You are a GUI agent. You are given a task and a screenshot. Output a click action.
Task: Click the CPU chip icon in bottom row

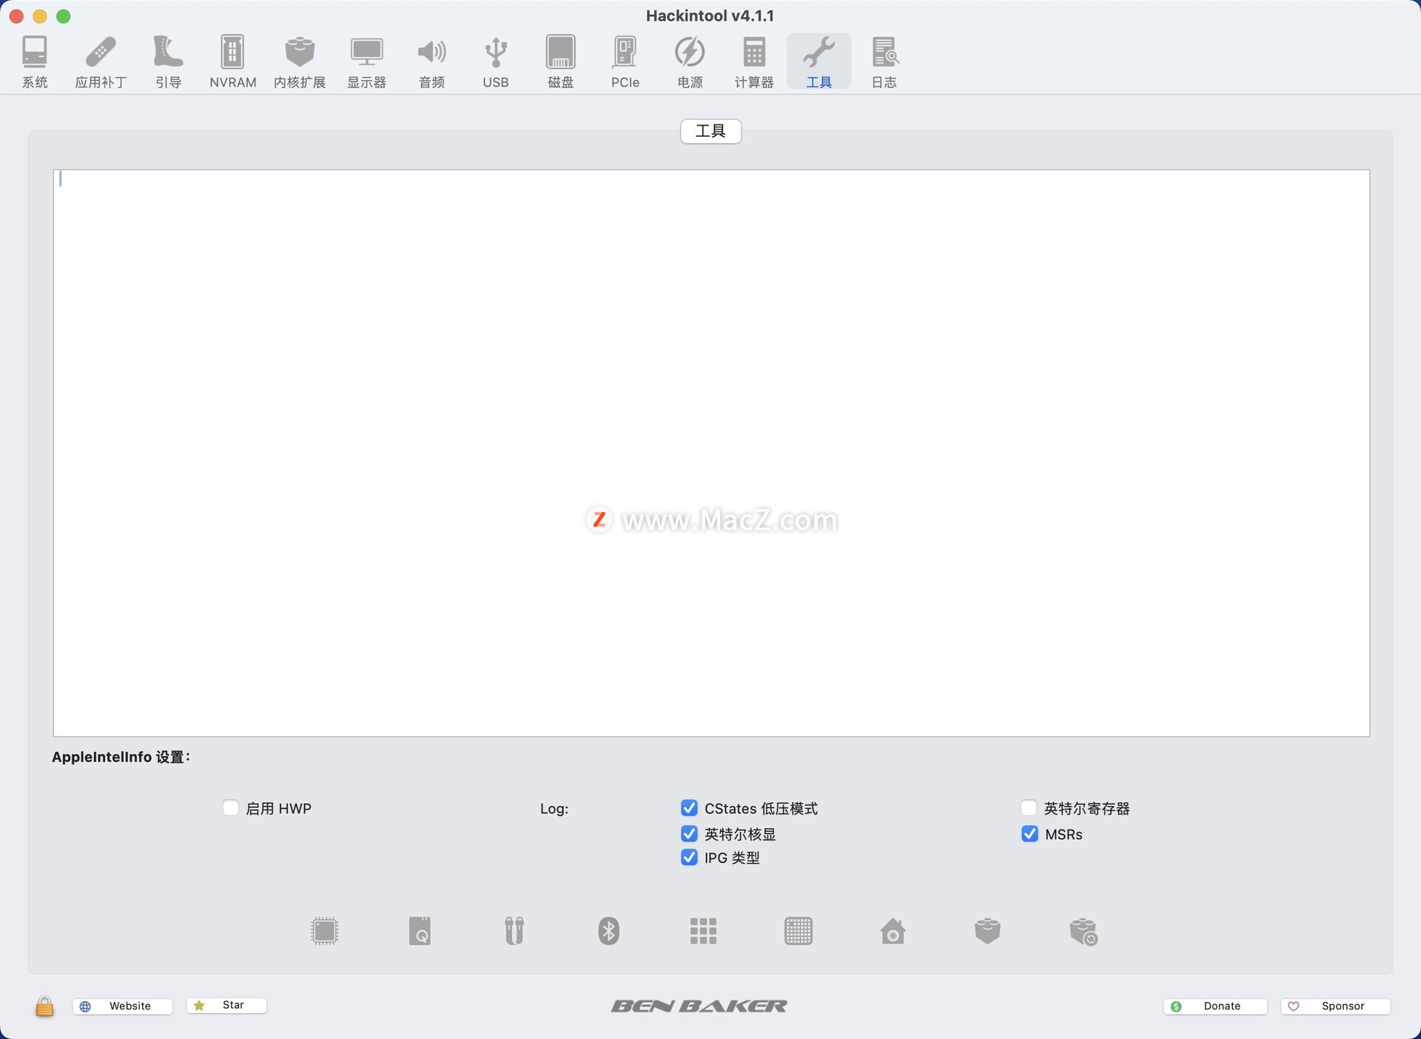point(324,931)
